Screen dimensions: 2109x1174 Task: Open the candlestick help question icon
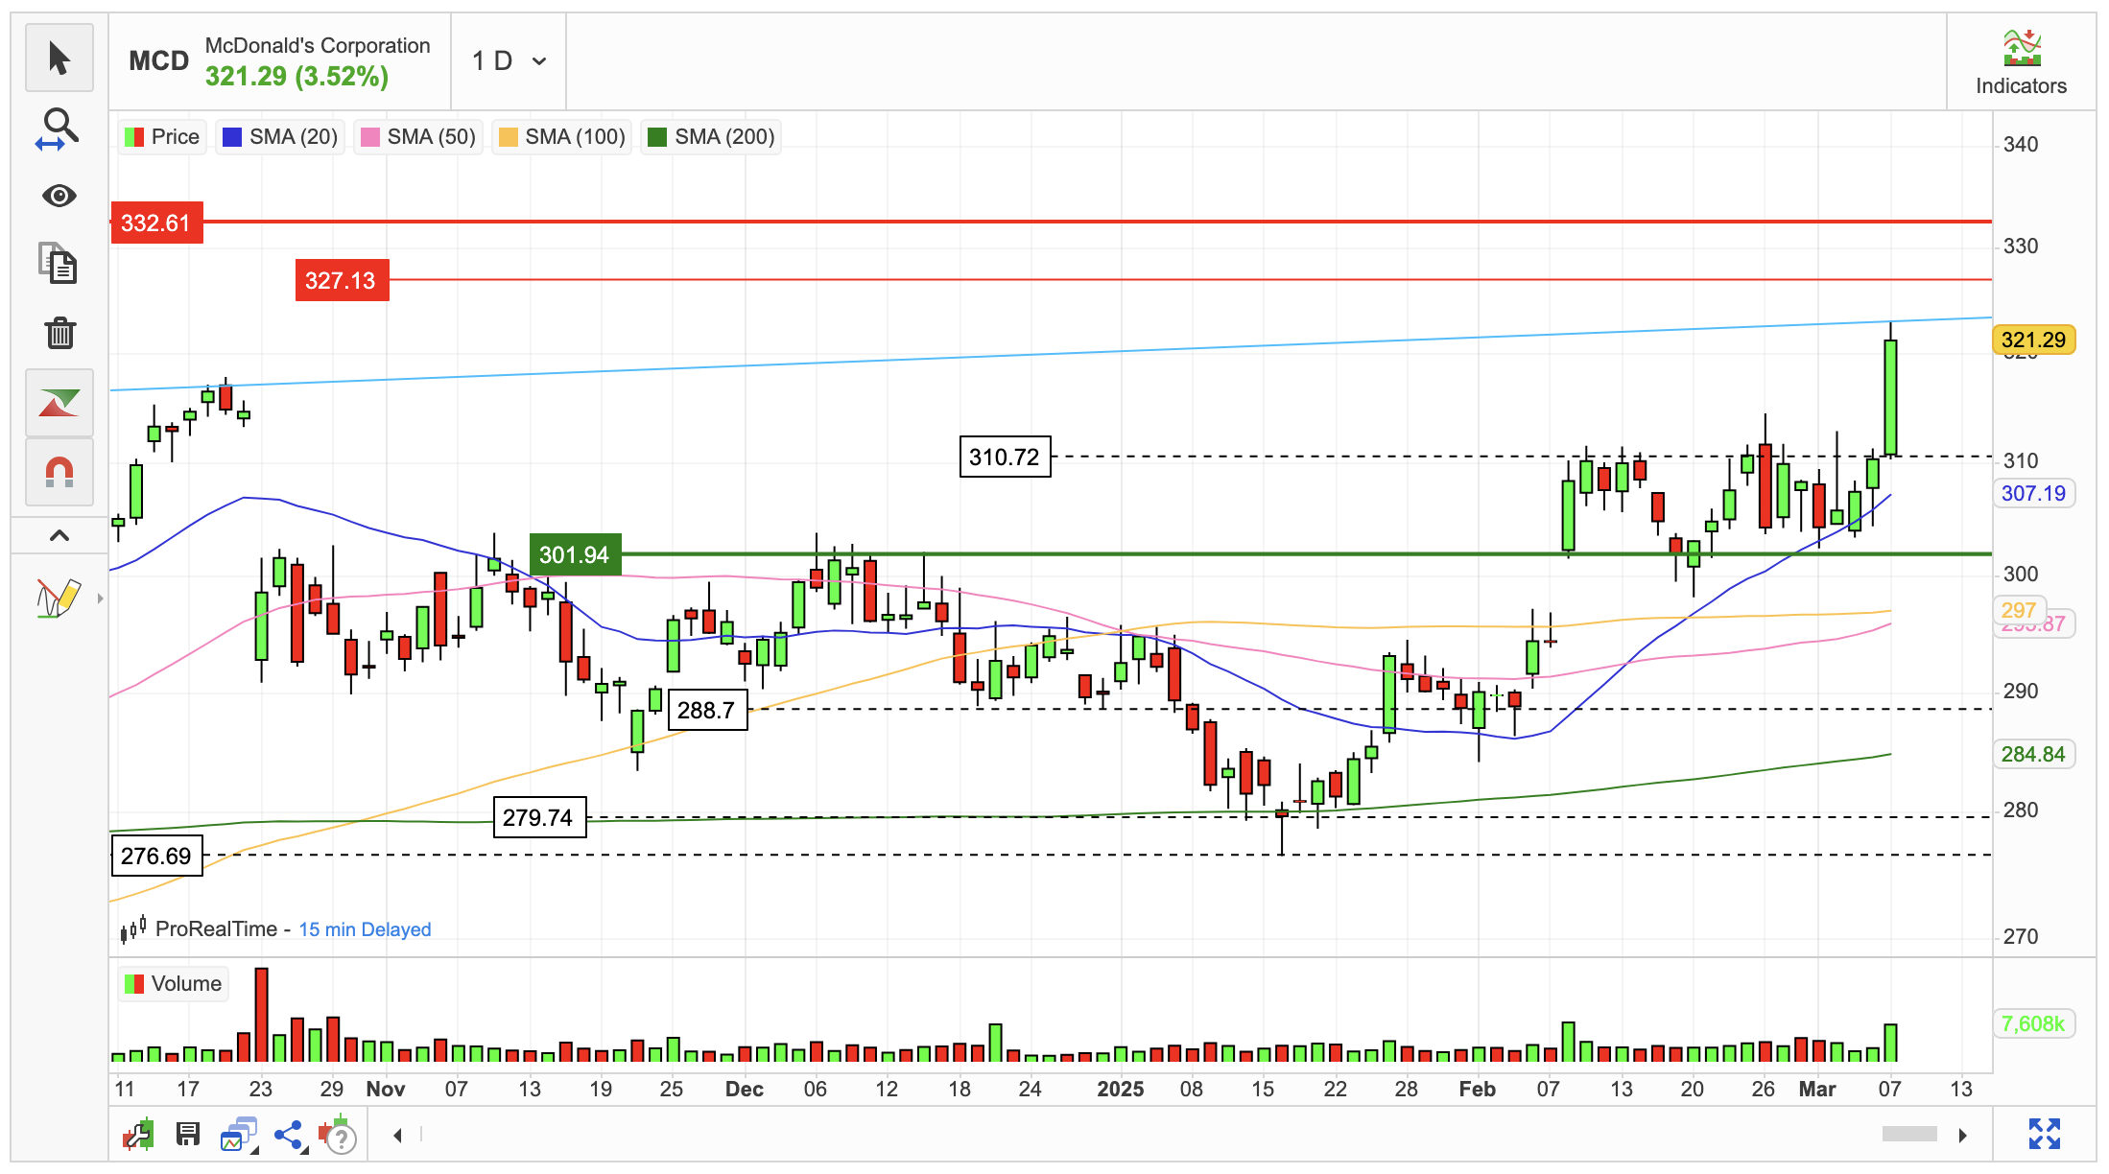pyautogui.click(x=338, y=1135)
